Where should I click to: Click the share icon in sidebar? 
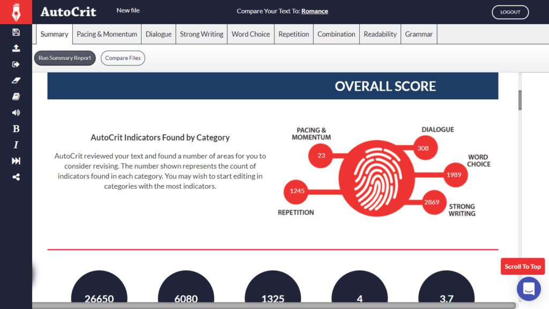point(16,177)
